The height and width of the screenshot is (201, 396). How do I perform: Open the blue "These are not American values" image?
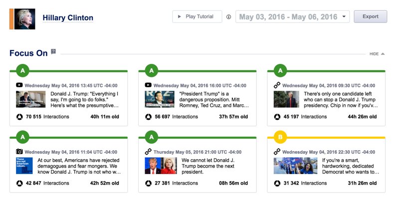(x=24, y=166)
